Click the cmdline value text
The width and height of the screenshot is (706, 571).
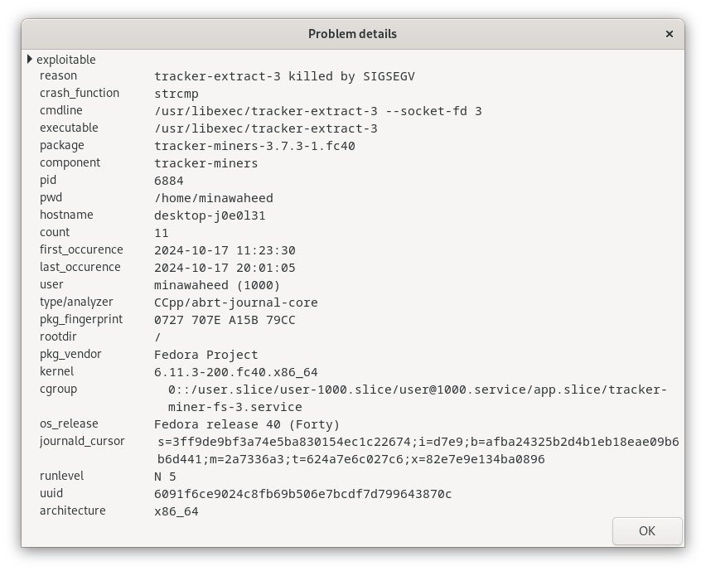click(x=318, y=111)
